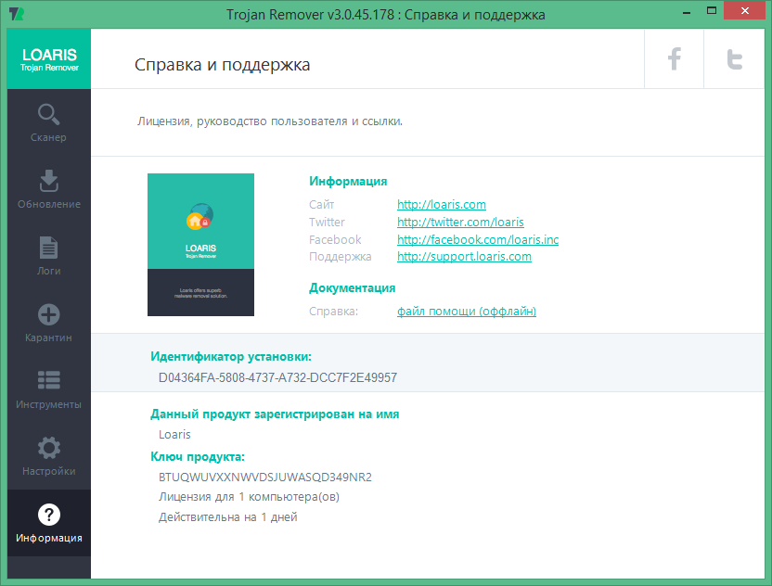Open the Scanner magnifier icon
The height and width of the screenshot is (586, 772).
click(49, 114)
